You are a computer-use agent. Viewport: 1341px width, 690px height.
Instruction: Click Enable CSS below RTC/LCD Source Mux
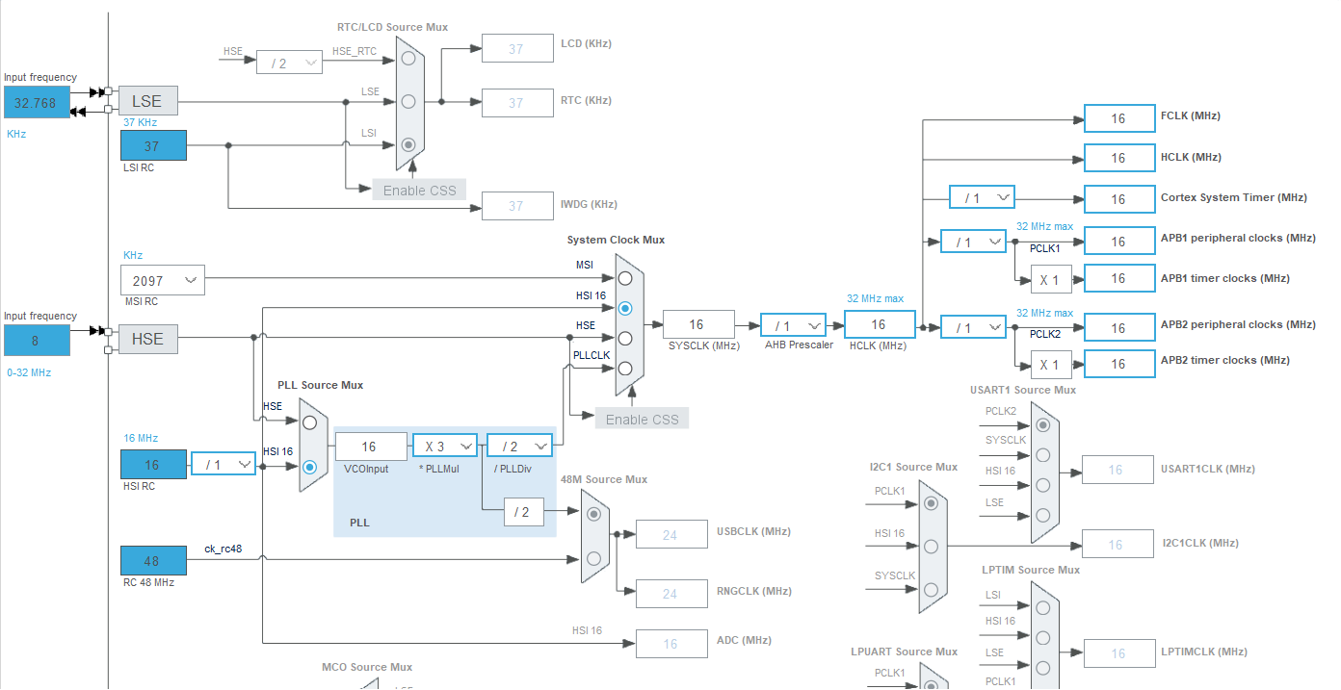pyautogui.click(x=419, y=191)
